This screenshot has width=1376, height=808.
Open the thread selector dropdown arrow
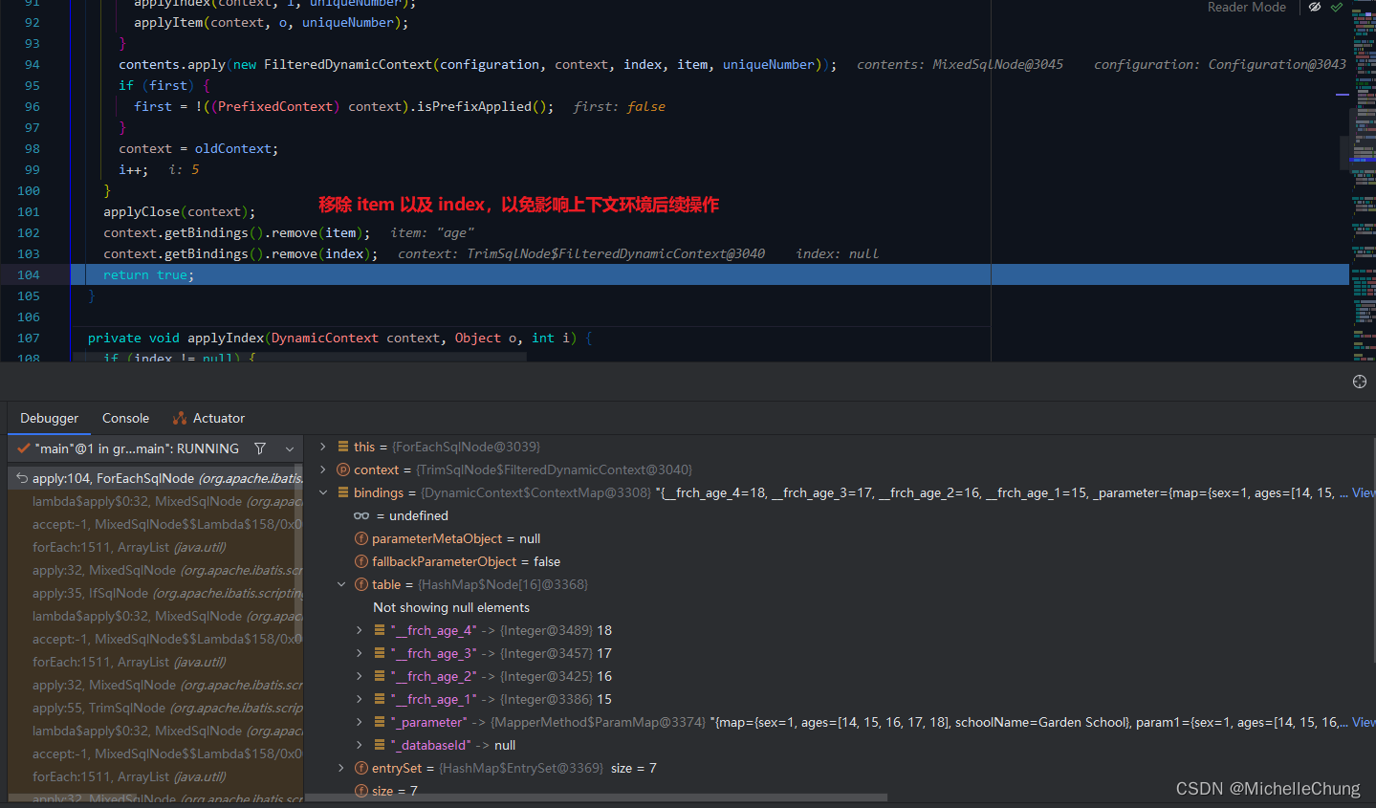click(290, 448)
